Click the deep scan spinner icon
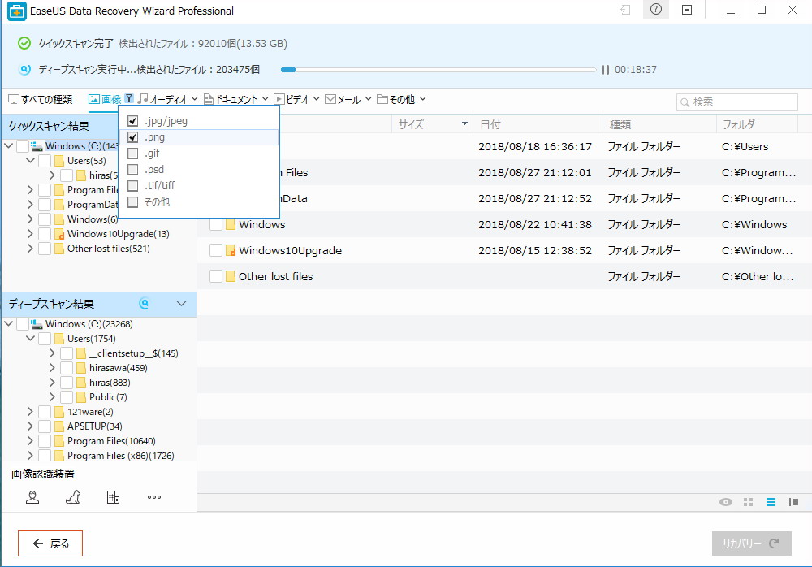Screen dimensions: 812x567 145,304
